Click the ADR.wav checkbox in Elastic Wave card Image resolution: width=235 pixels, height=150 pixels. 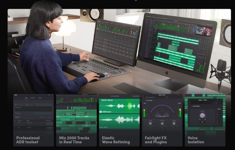pos(101,112)
